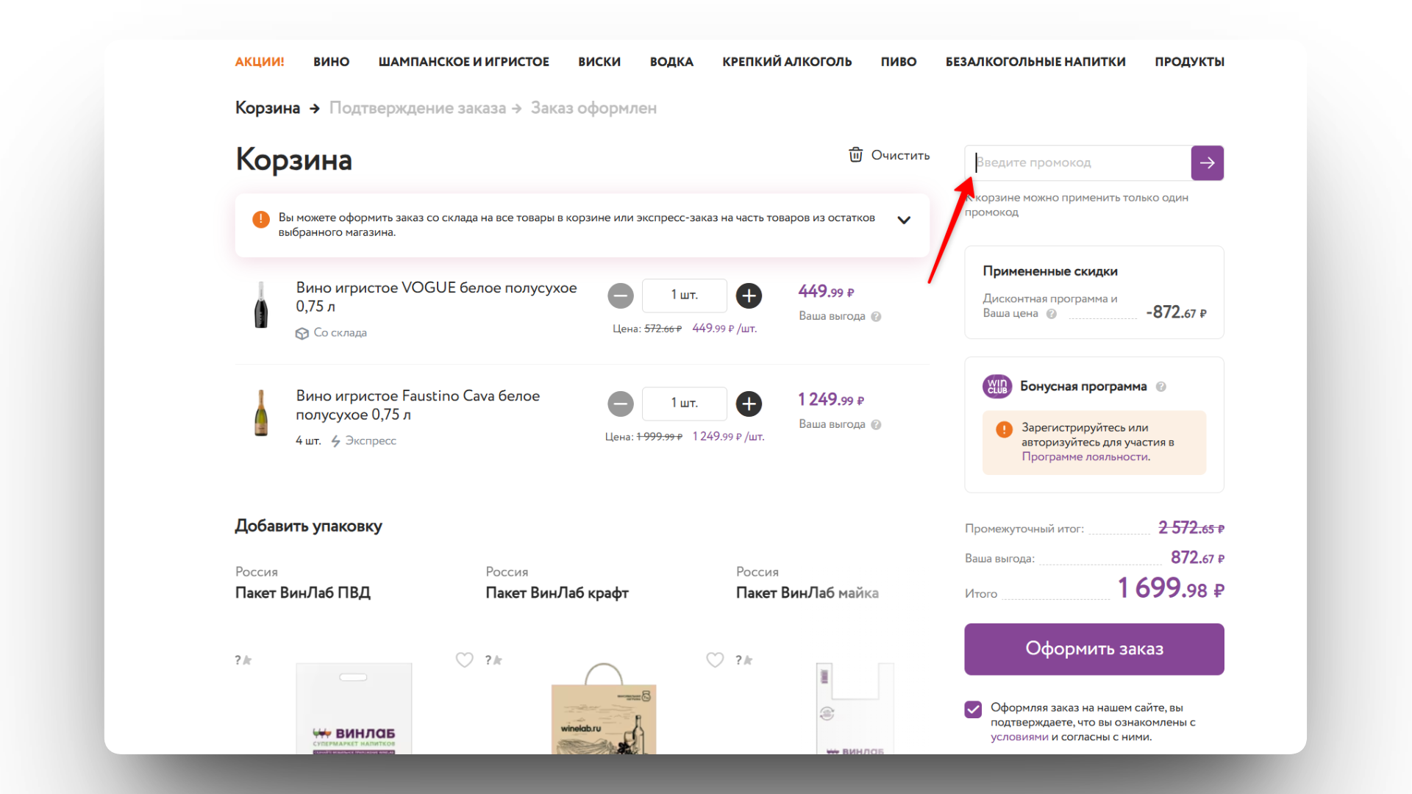Viewport: 1412px width, 794px height.
Task: Open the ВИНО menu category
Action: (331, 62)
